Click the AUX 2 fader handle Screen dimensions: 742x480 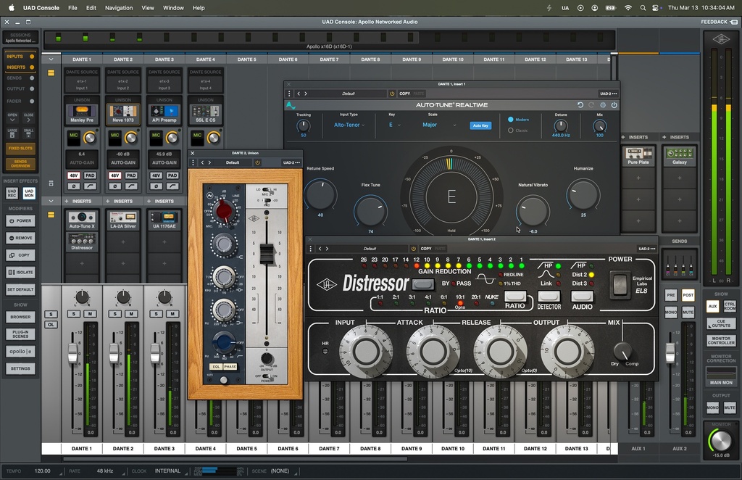[x=670, y=352]
